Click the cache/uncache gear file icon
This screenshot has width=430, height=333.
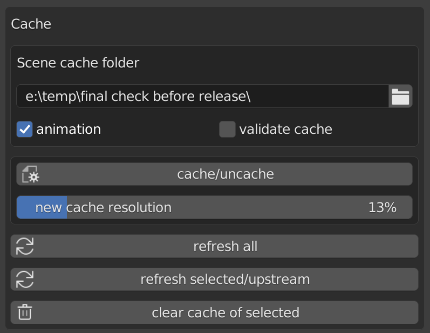(x=30, y=174)
